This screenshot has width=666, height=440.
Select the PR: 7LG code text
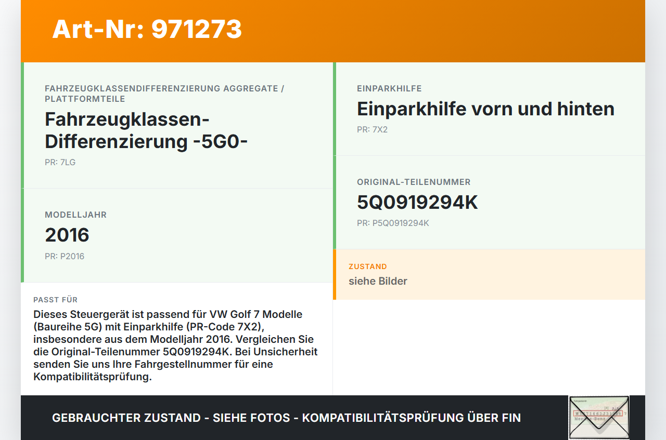(60, 162)
